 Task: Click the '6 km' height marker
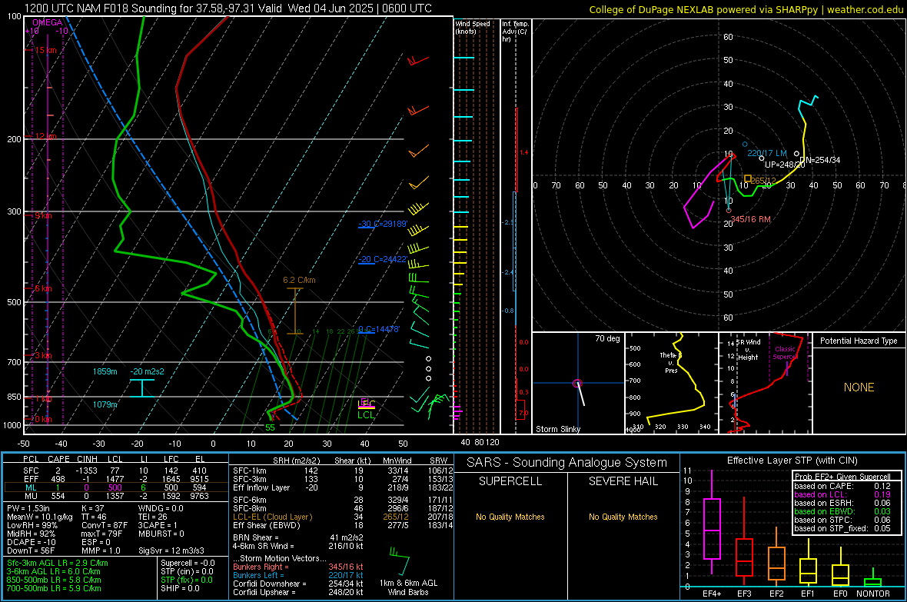click(43, 288)
